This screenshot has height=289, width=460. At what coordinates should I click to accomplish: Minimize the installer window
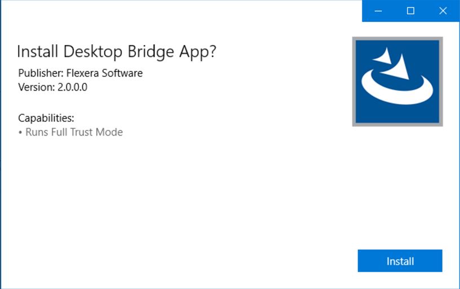[x=378, y=11]
